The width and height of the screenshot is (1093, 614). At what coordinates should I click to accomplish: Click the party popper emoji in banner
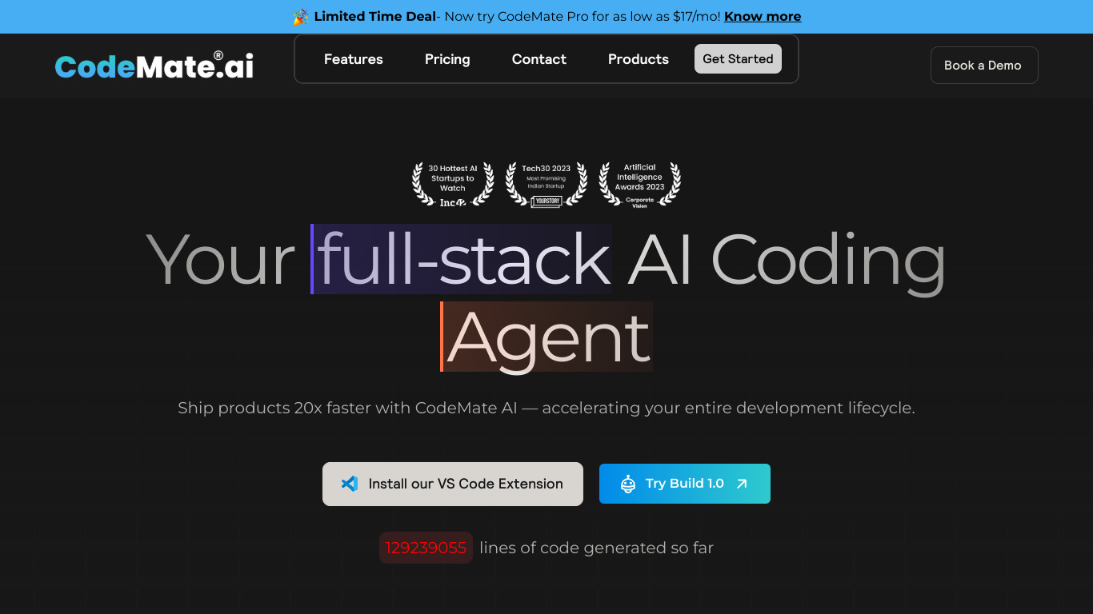pyautogui.click(x=301, y=17)
